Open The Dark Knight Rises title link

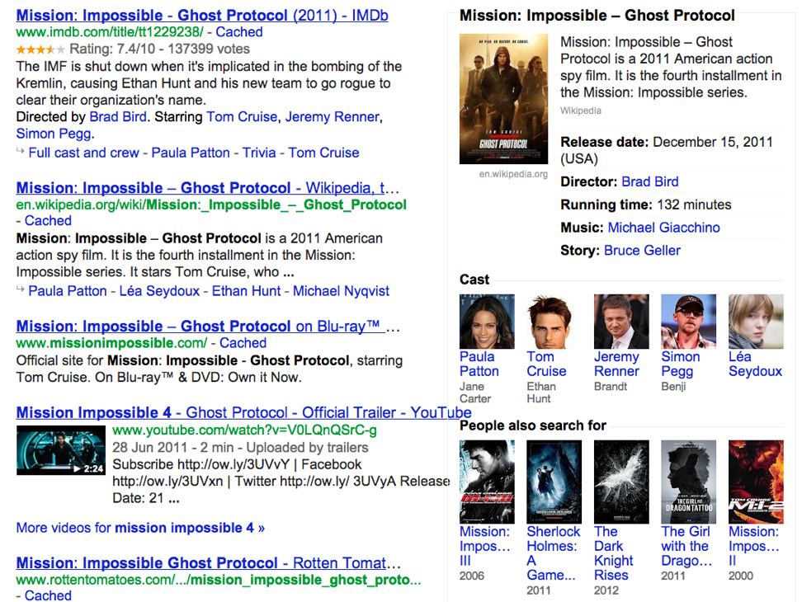(614, 553)
